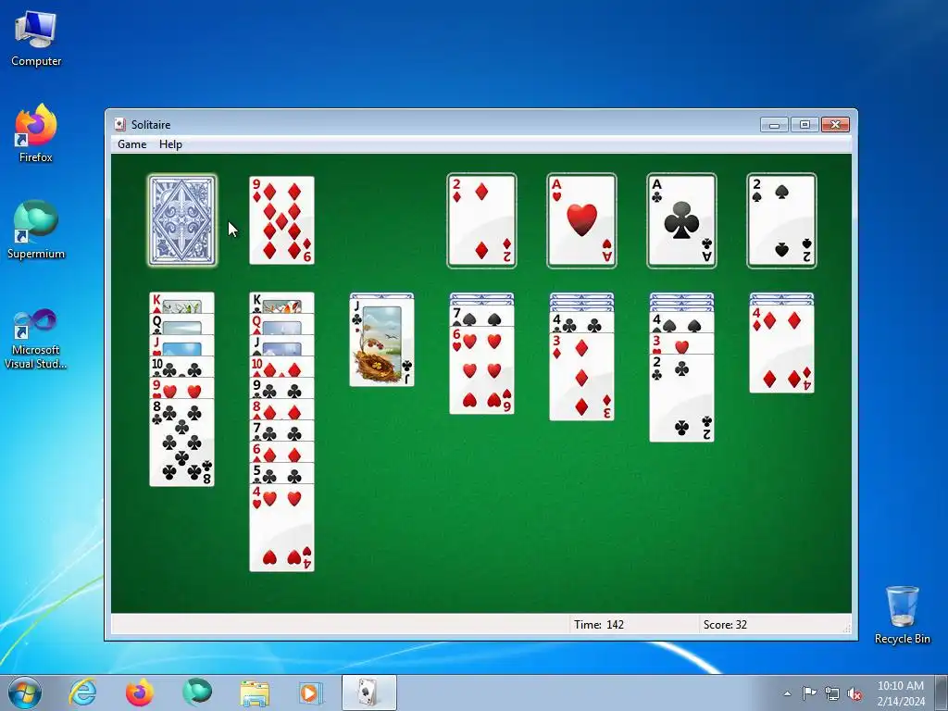
Task: Open the taskbar clock showing 10:10 AM
Action: point(900,693)
